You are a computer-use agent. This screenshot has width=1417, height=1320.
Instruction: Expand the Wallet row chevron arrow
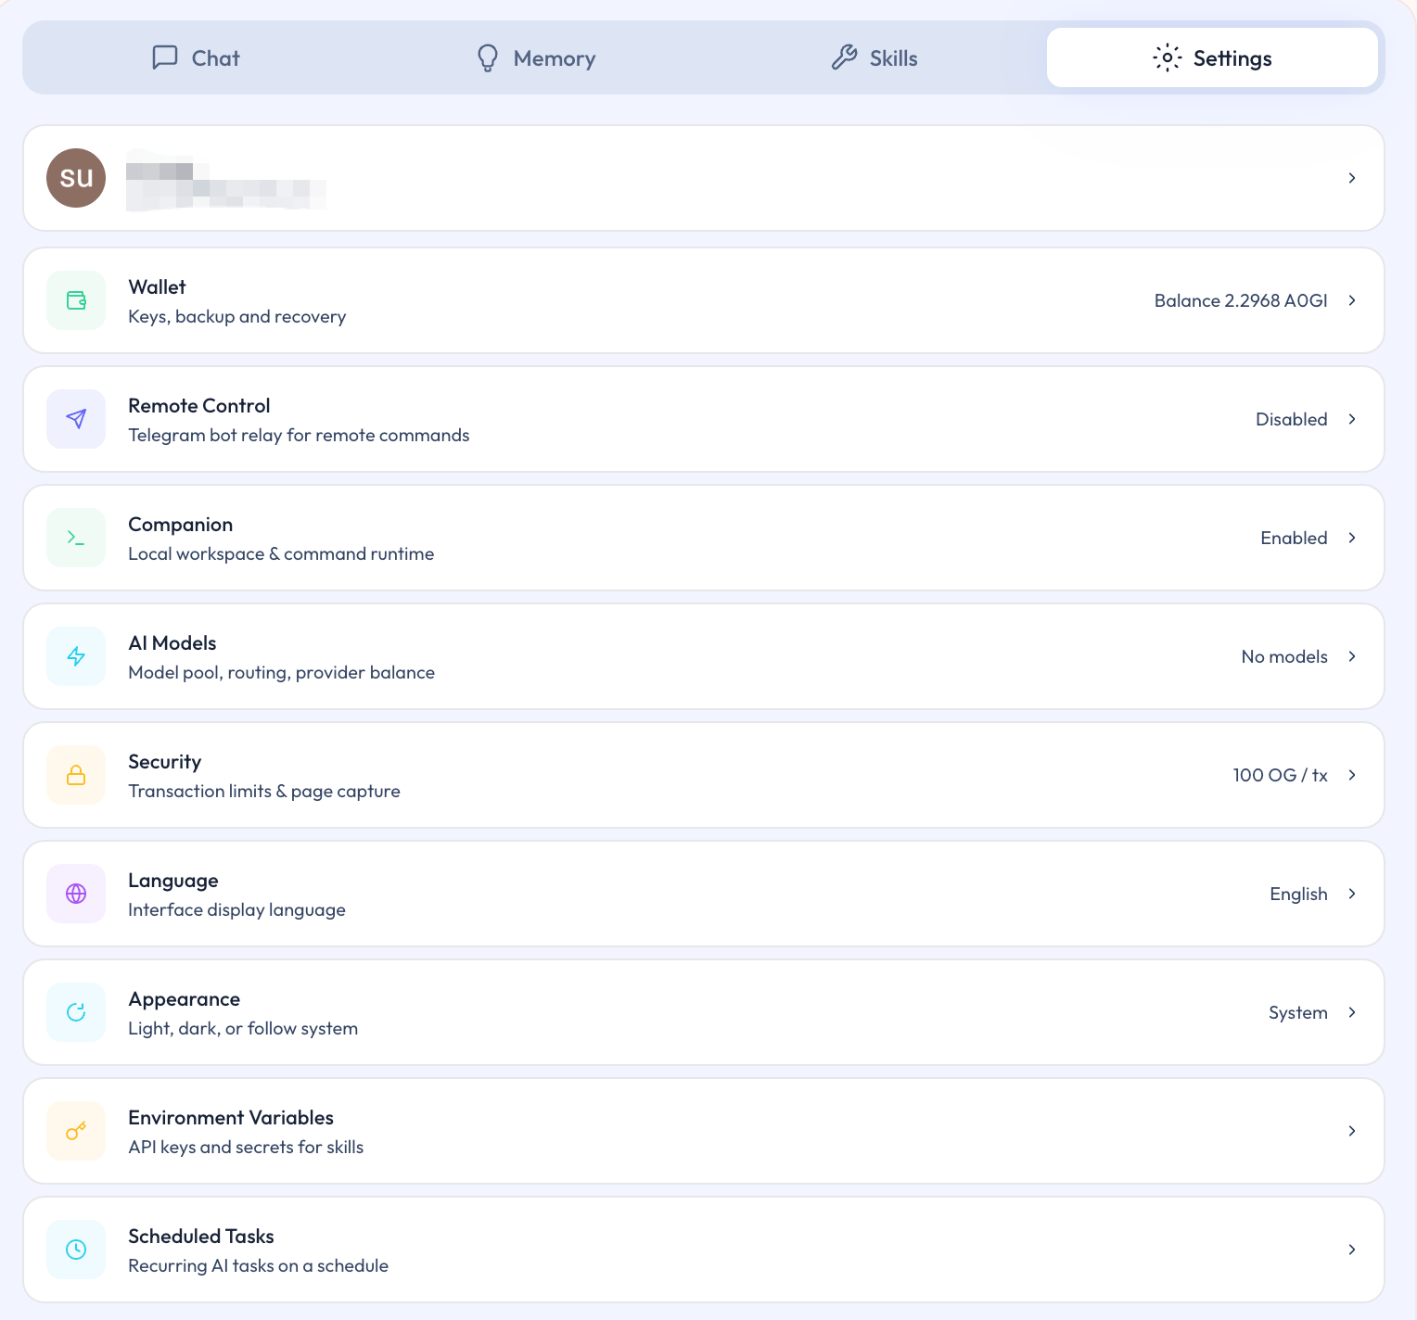[1352, 300]
